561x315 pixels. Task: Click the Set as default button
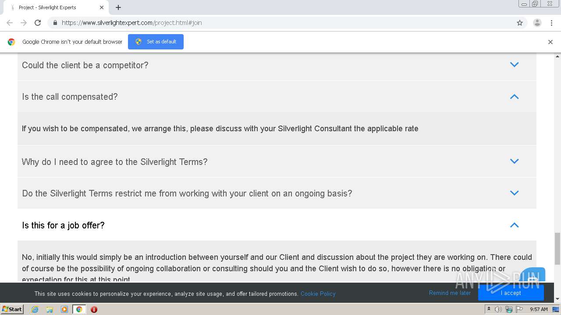tap(156, 42)
